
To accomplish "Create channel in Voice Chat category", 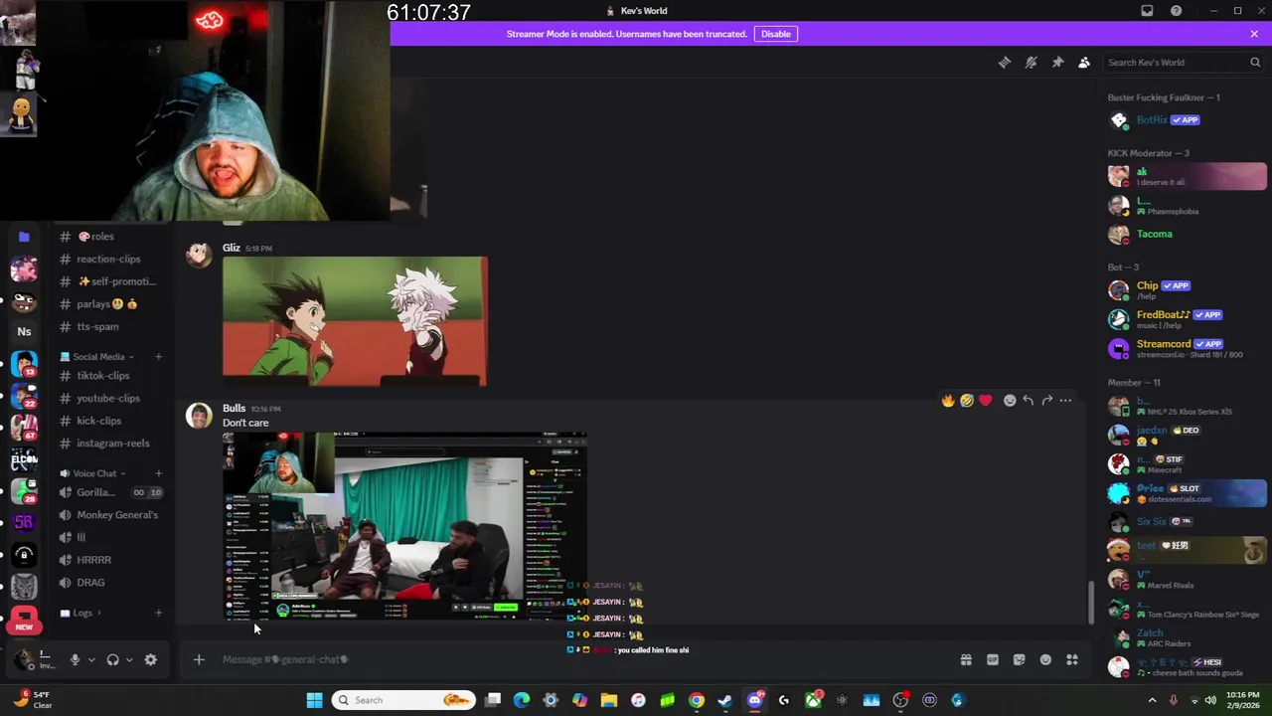I will pyautogui.click(x=158, y=473).
